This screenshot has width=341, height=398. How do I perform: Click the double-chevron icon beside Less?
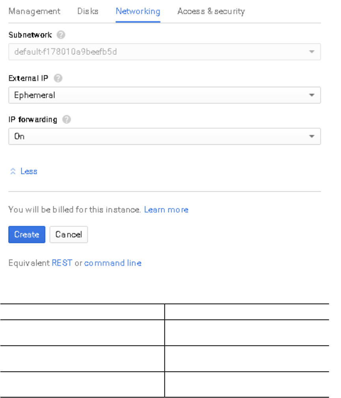pyautogui.click(x=13, y=172)
